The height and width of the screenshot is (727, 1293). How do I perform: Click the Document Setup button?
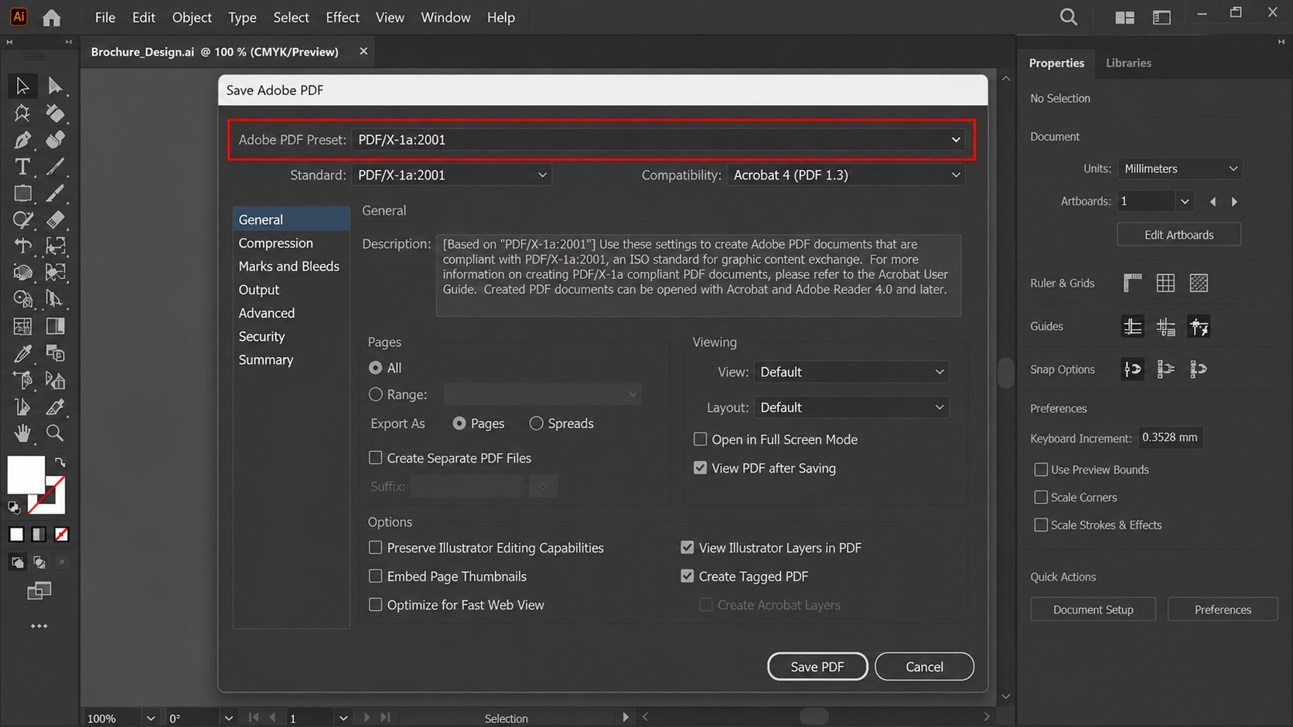[x=1093, y=610]
